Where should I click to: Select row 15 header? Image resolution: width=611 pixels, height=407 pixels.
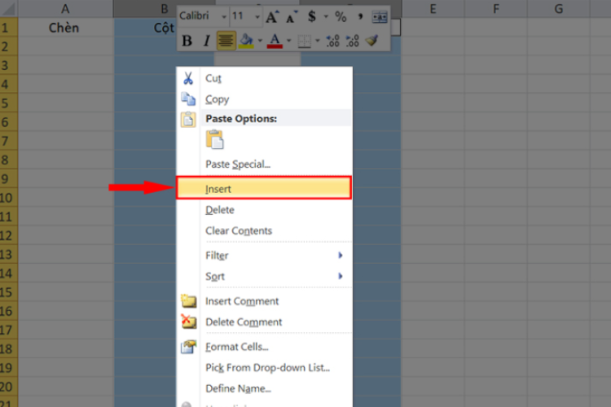[x=9, y=292]
